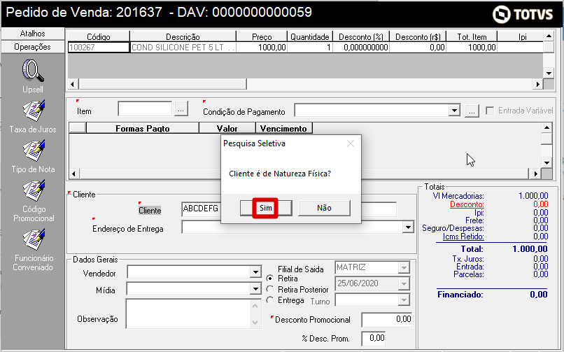564x352 pixels.
Task: Click the items grid scroll right arrow
Action: point(537,85)
